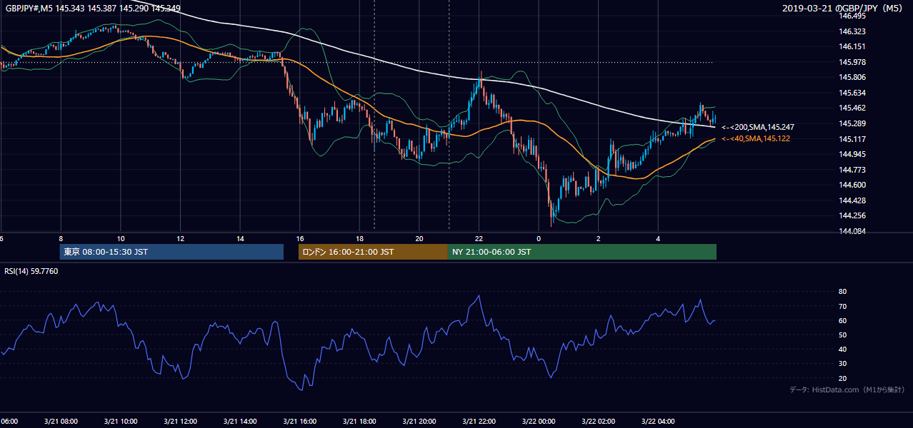Screen dimensions: 913x428
Task: Click hour label 12 under price chart
Action: pyautogui.click(x=180, y=239)
